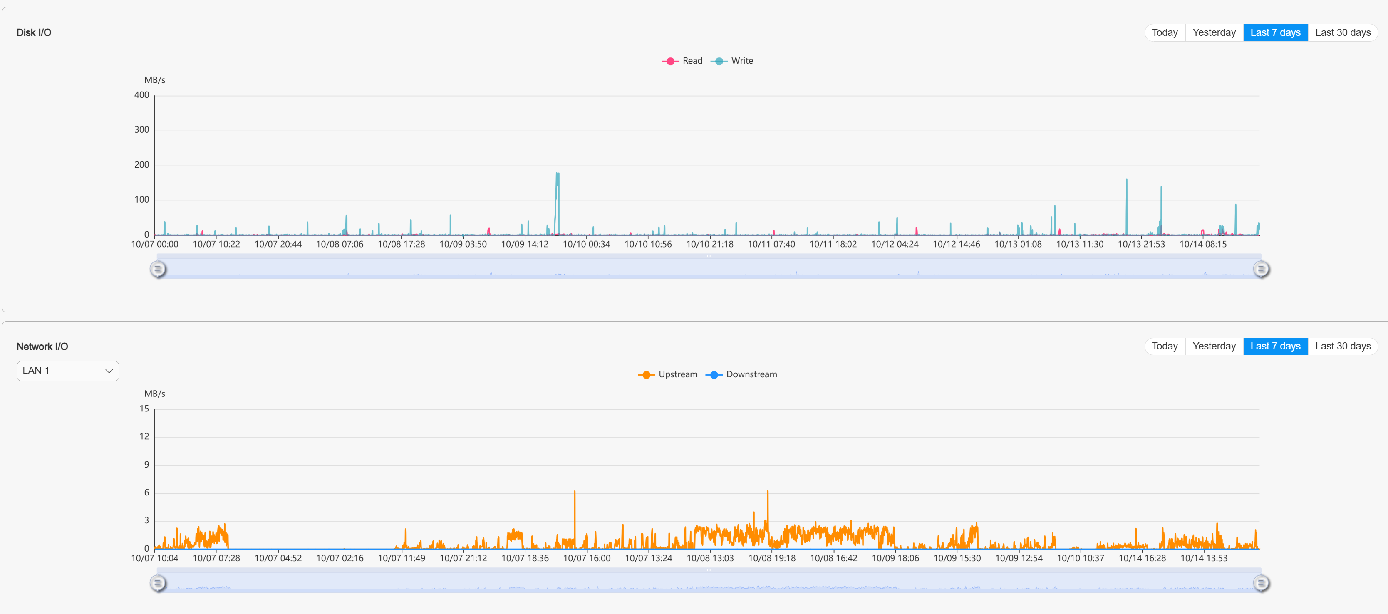Click the LAN 1 dropdown chevron arrow

click(109, 371)
